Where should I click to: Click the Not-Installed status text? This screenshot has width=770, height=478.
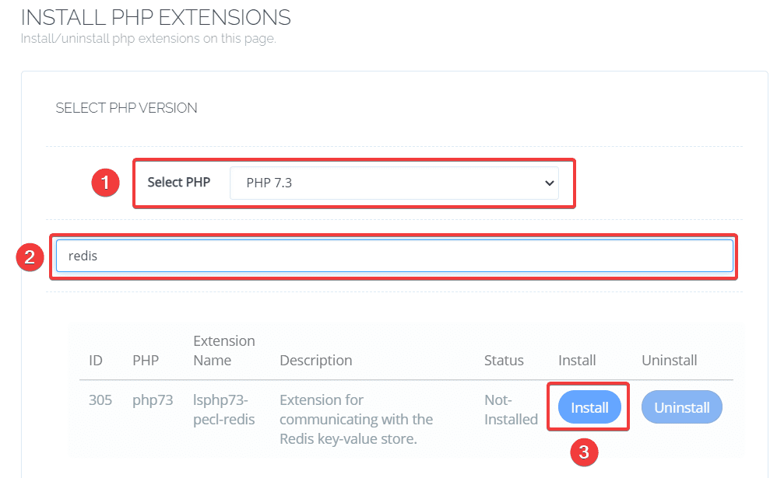pos(511,409)
